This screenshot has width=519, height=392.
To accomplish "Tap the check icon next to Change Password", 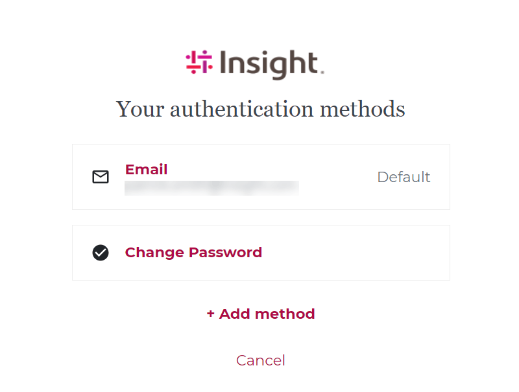I will click(x=101, y=253).
